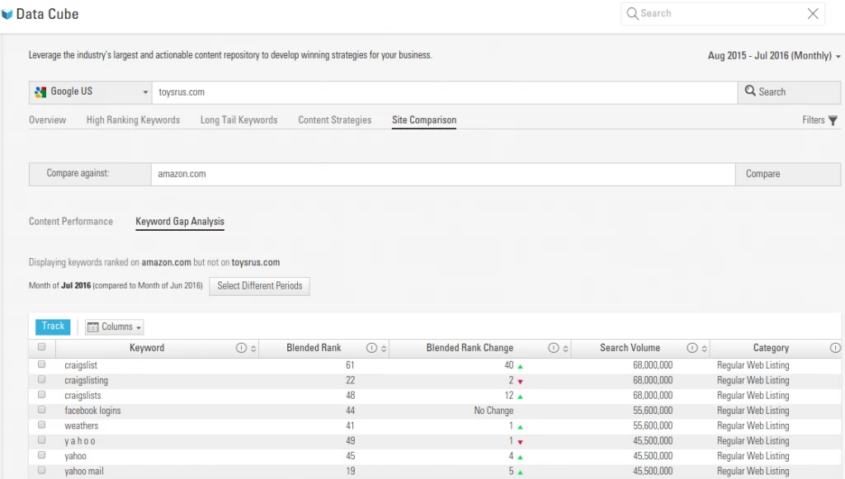Click the Category column header label
Image resolution: width=845 pixels, height=479 pixels.
771,348
